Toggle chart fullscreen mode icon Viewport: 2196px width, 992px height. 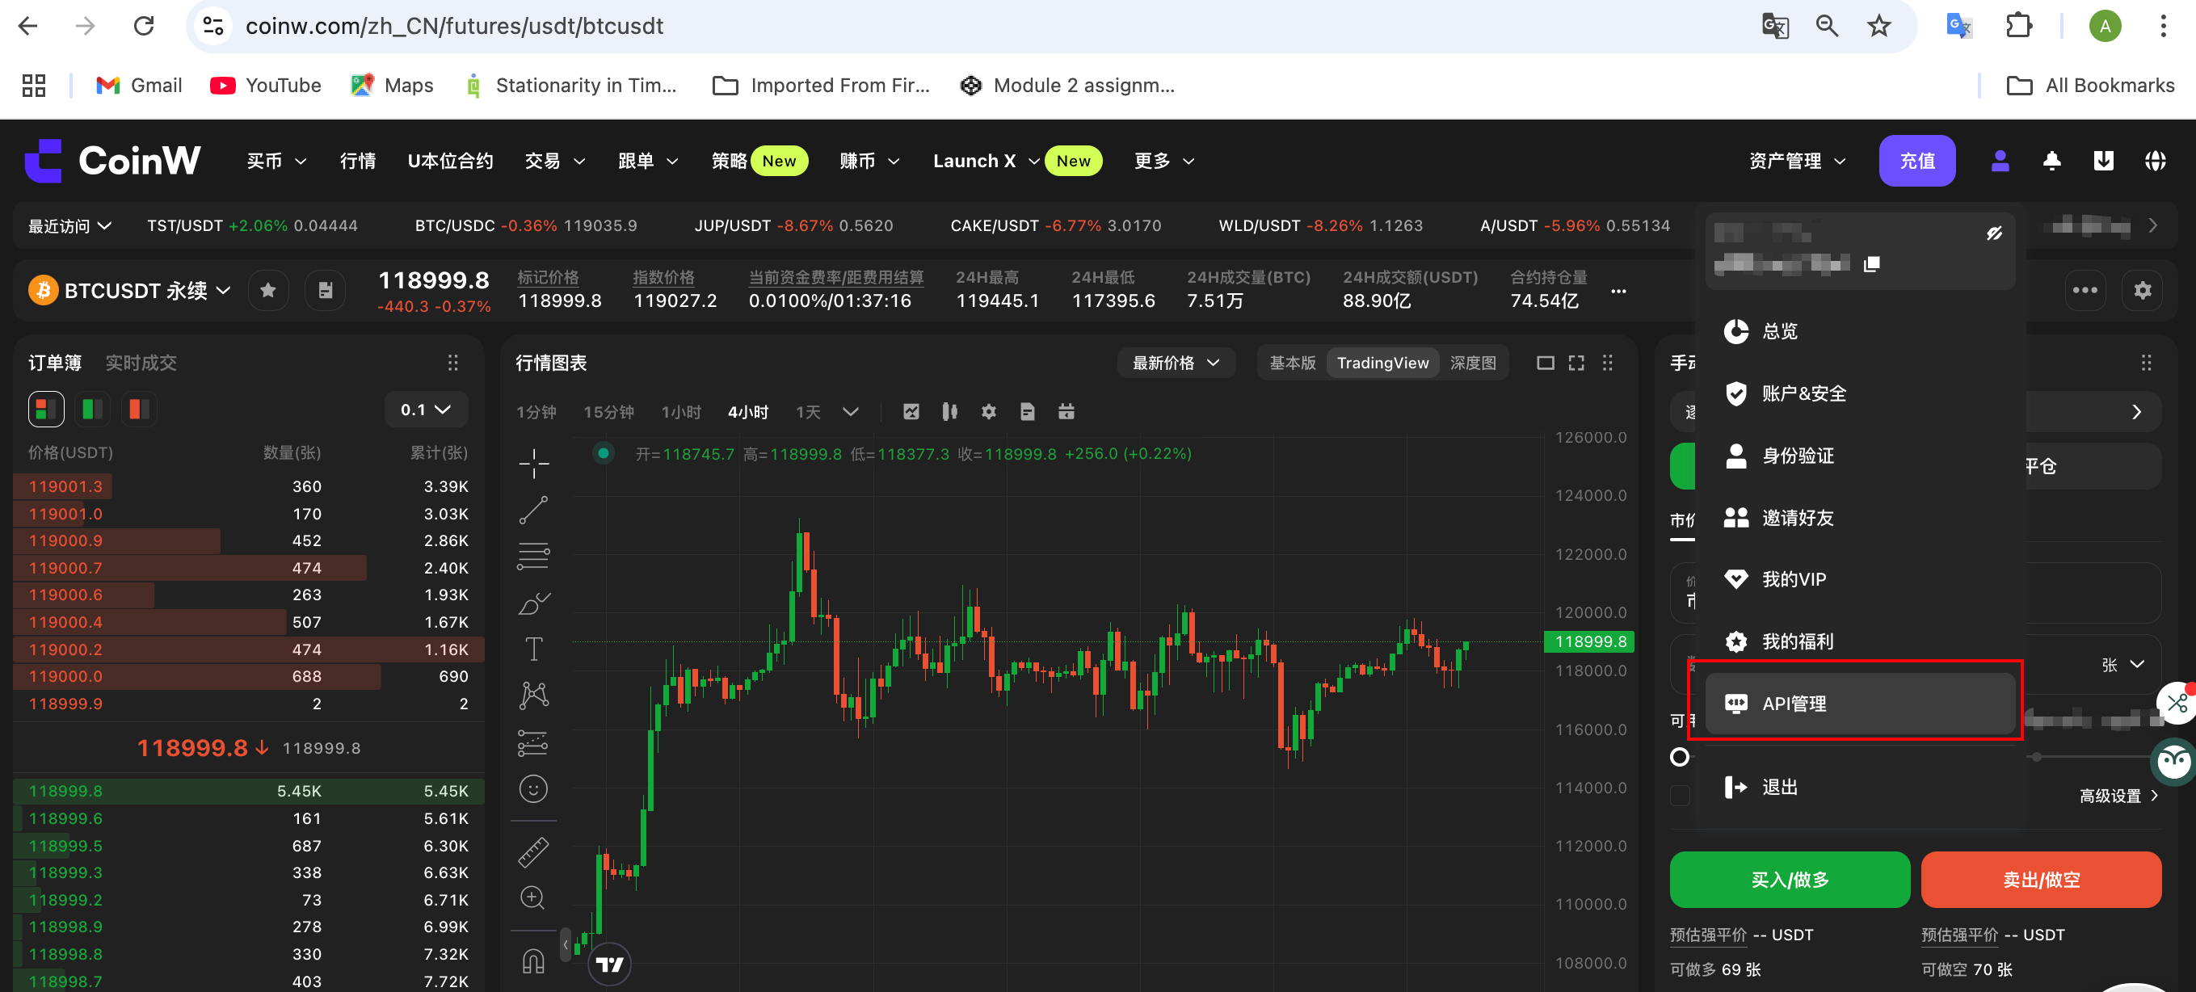click(x=1576, y=363)
